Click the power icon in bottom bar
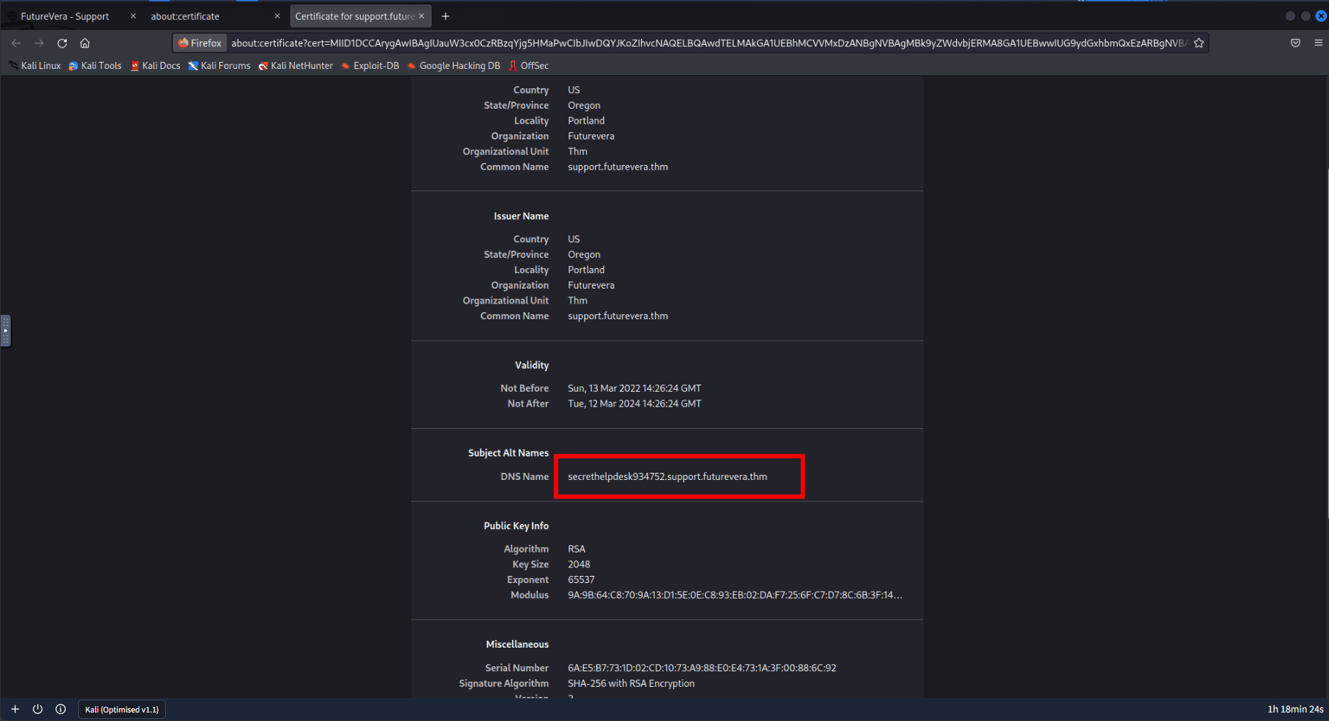 38,709
